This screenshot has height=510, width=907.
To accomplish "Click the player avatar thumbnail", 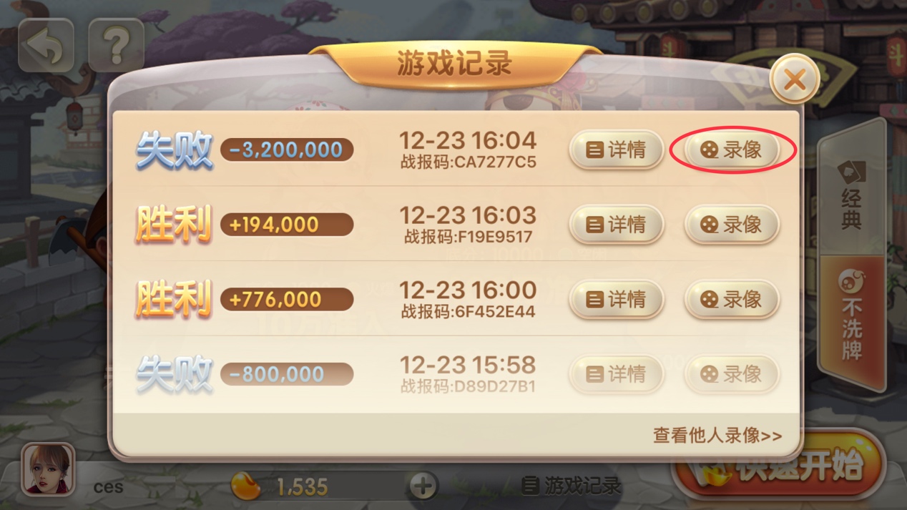I will tap(47, 469).
